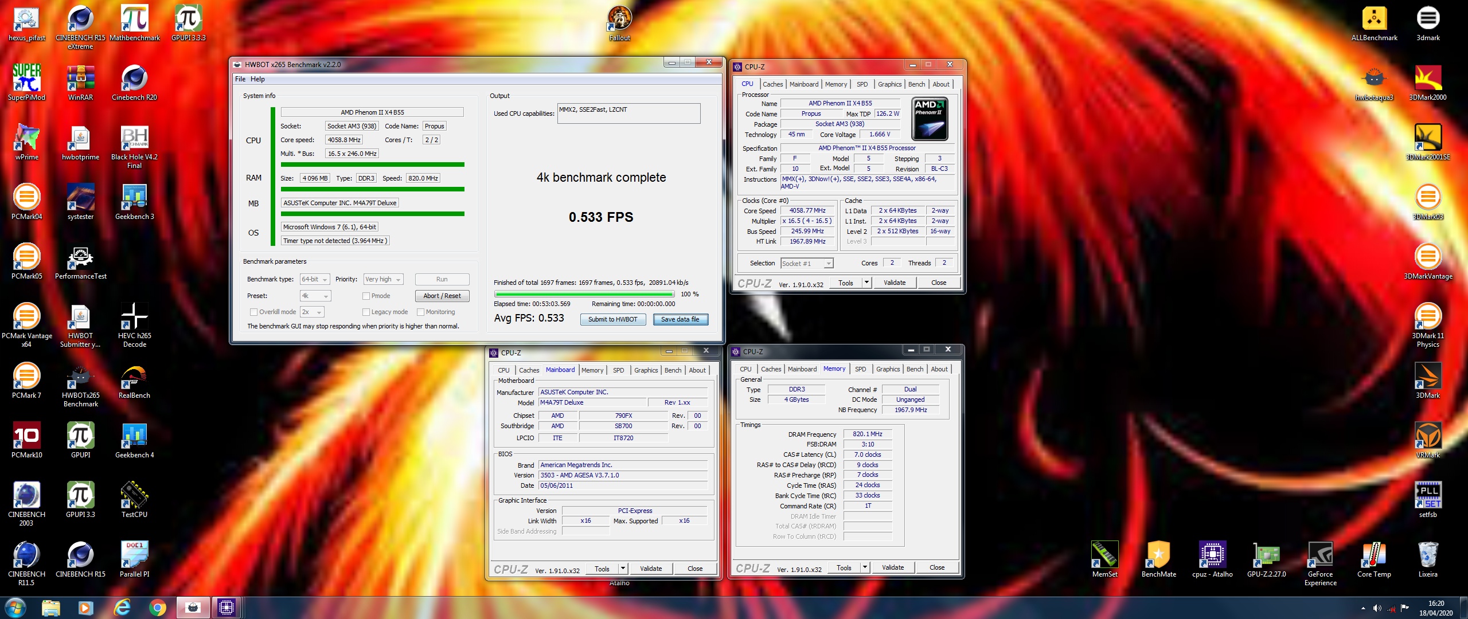Open 3DMark2000 desktop shortcut
The image size is (1468, 619).
click(1428, 82)
